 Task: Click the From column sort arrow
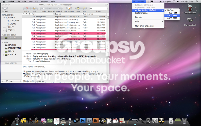tap(53, 14)
